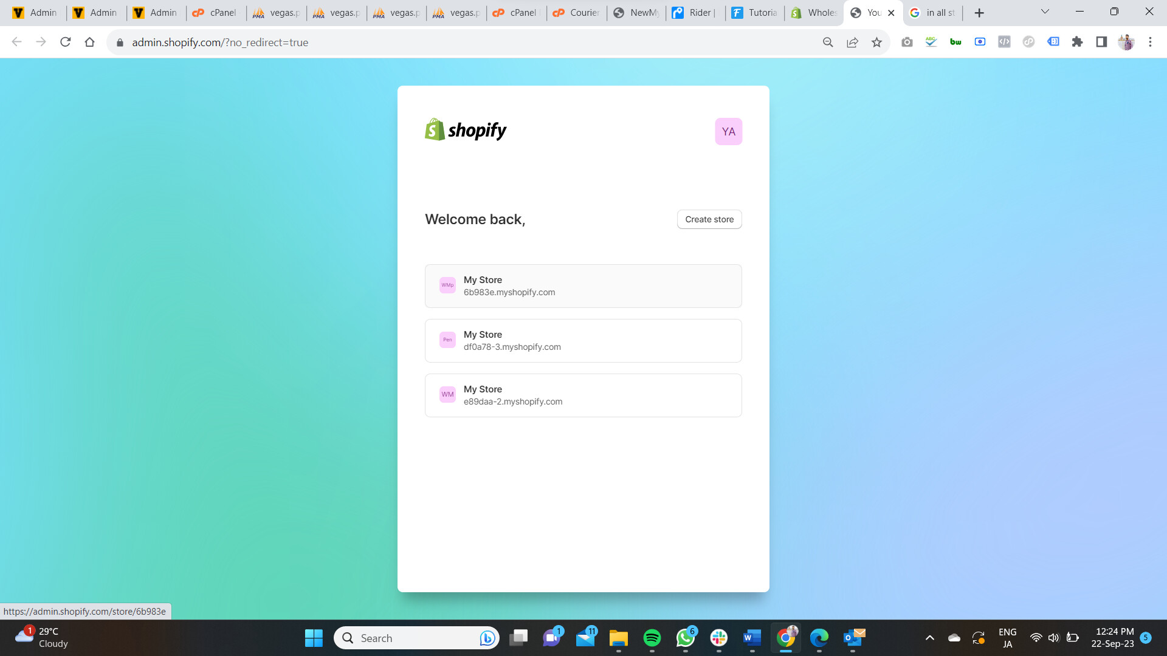Open store e89daa-2.myshopify.com
Viewport: 1167px width, 656px height.
coord(583,395)
